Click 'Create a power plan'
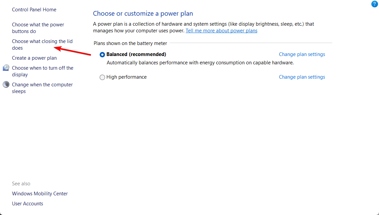 (x=34, y=58)
